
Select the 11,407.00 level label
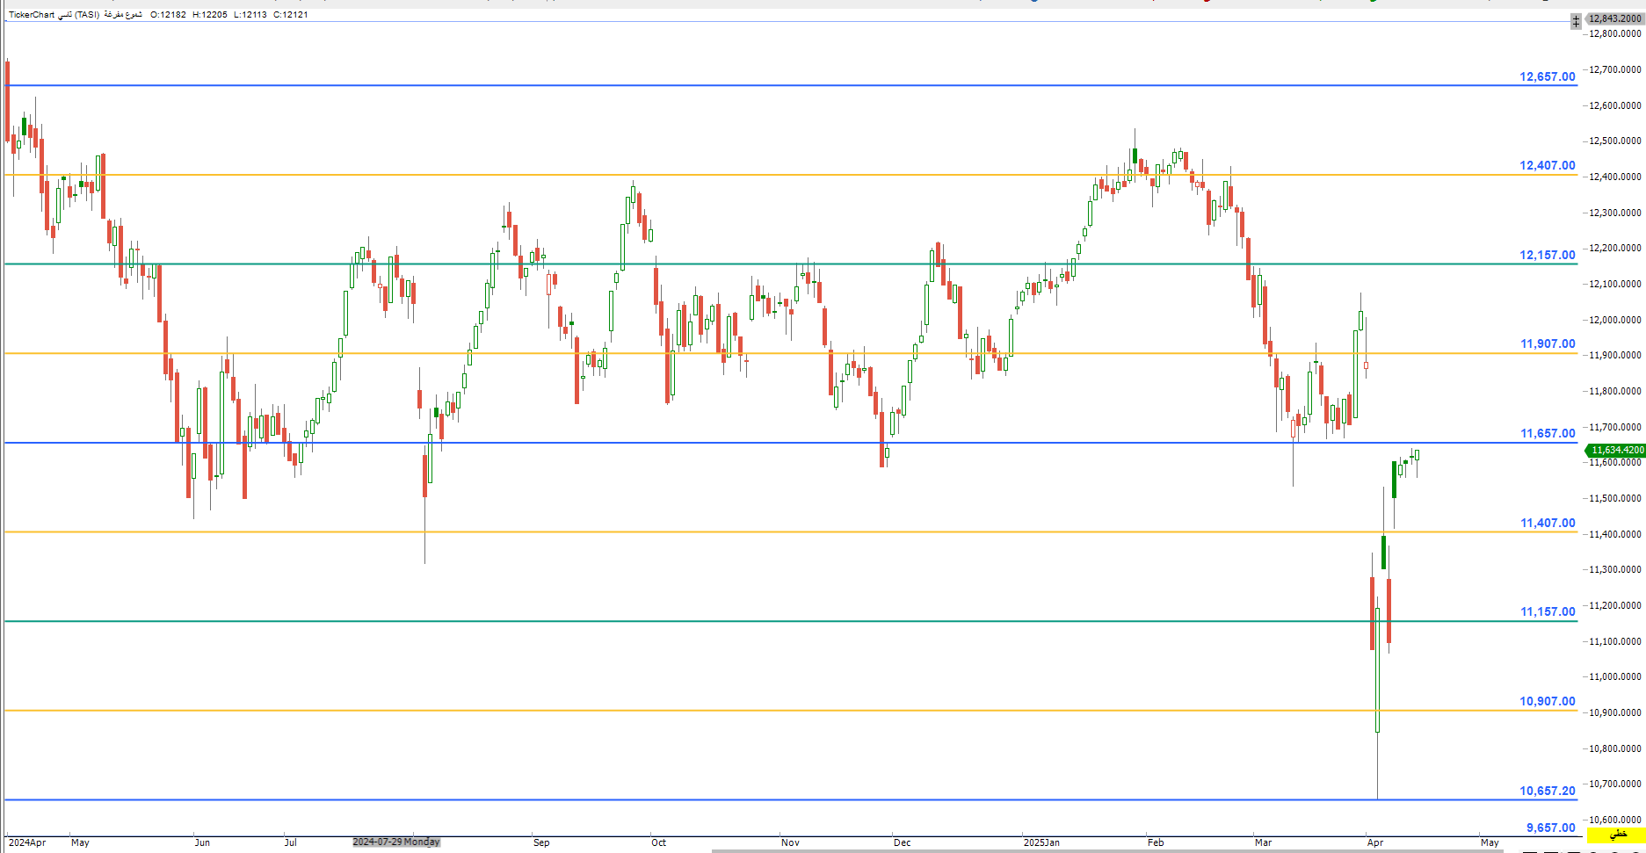pyautogui.click(x=1547, y=523)
